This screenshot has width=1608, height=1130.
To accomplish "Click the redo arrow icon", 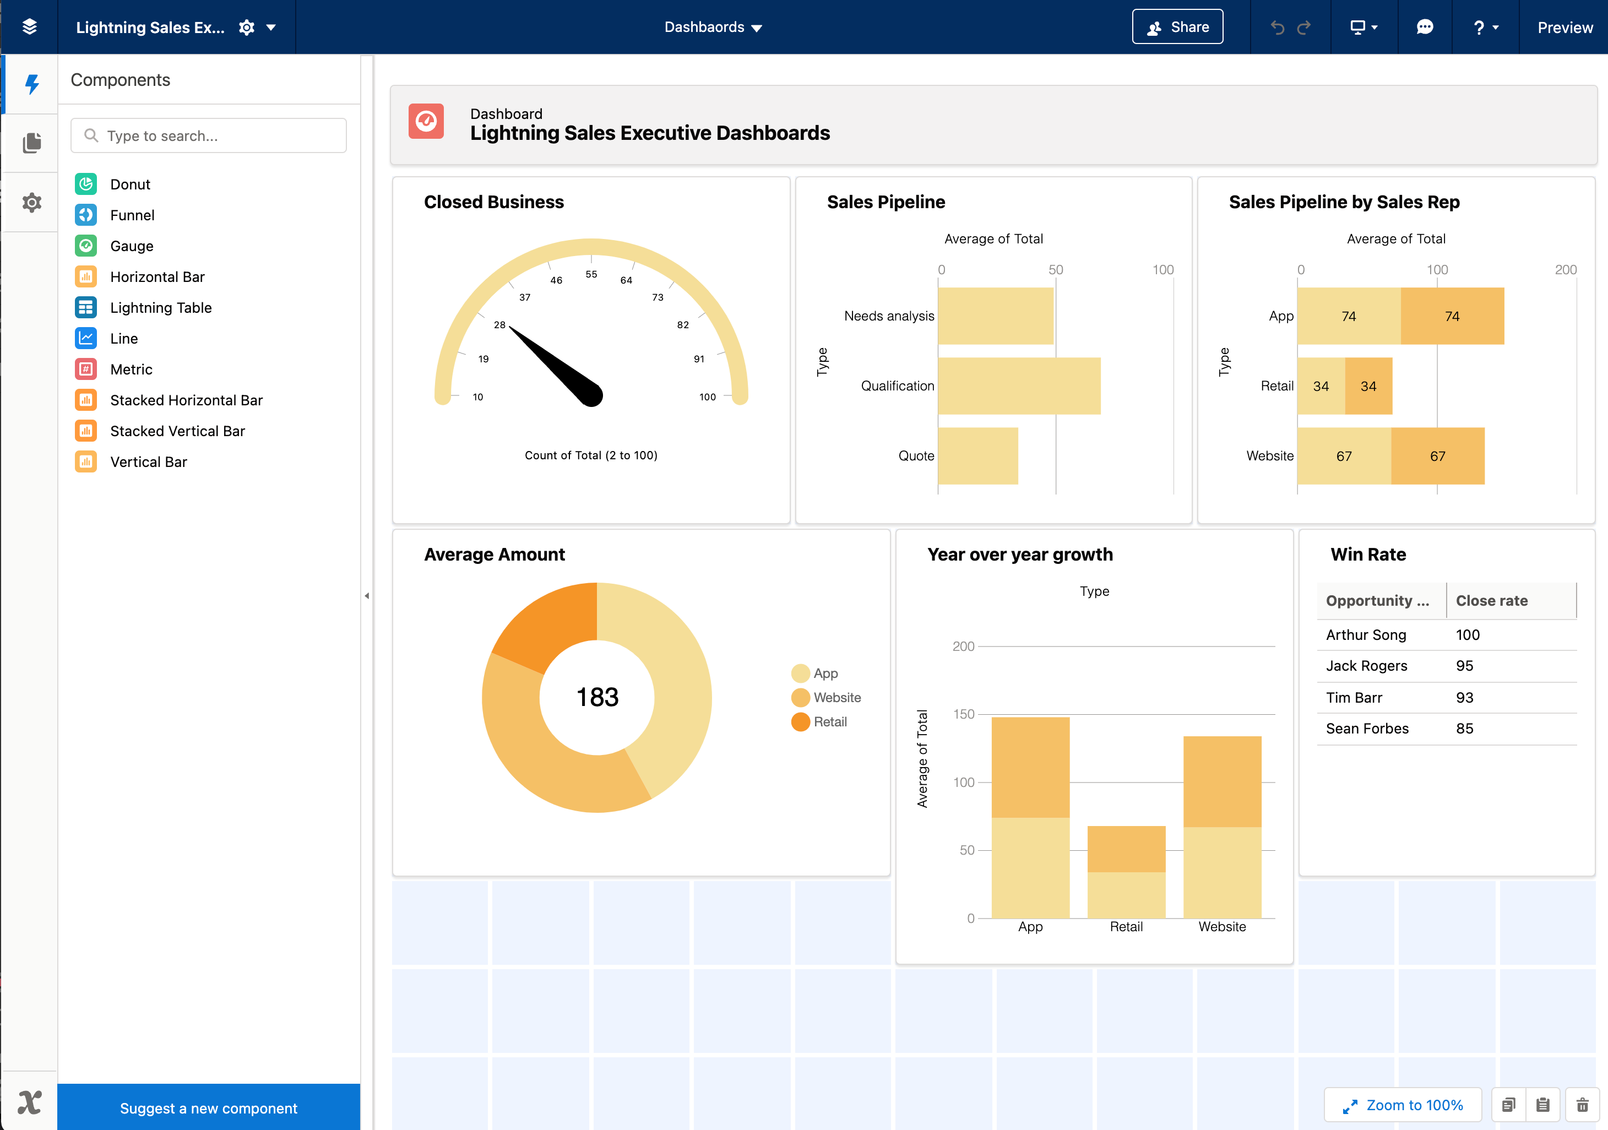I will point(1305,28).
